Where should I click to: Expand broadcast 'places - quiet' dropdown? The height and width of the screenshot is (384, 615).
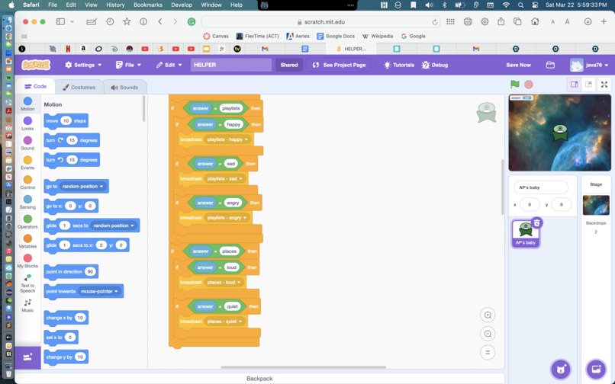(x=225, y=322)
